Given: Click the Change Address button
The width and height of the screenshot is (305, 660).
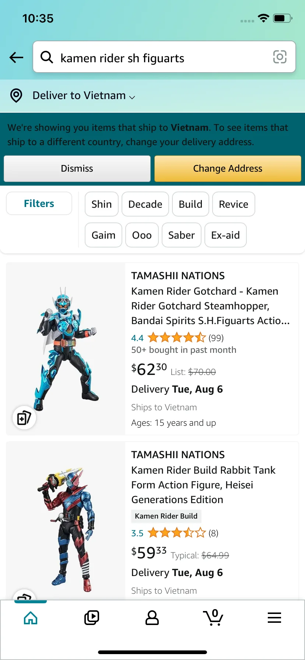Looking at the screenshot, I should pos(228,169).
